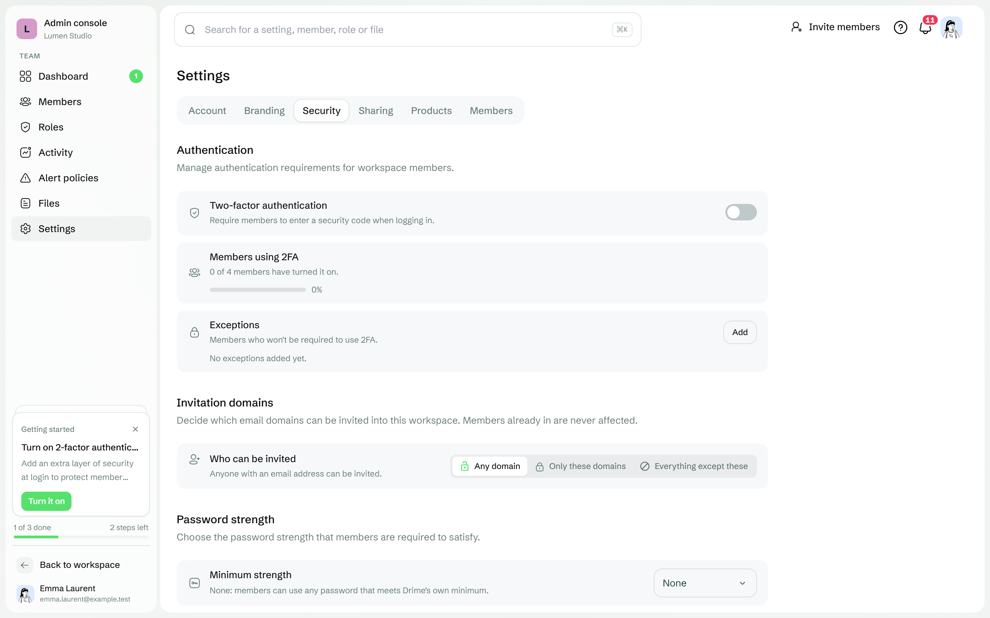Click the profile avatar in top right

(951, 27)
